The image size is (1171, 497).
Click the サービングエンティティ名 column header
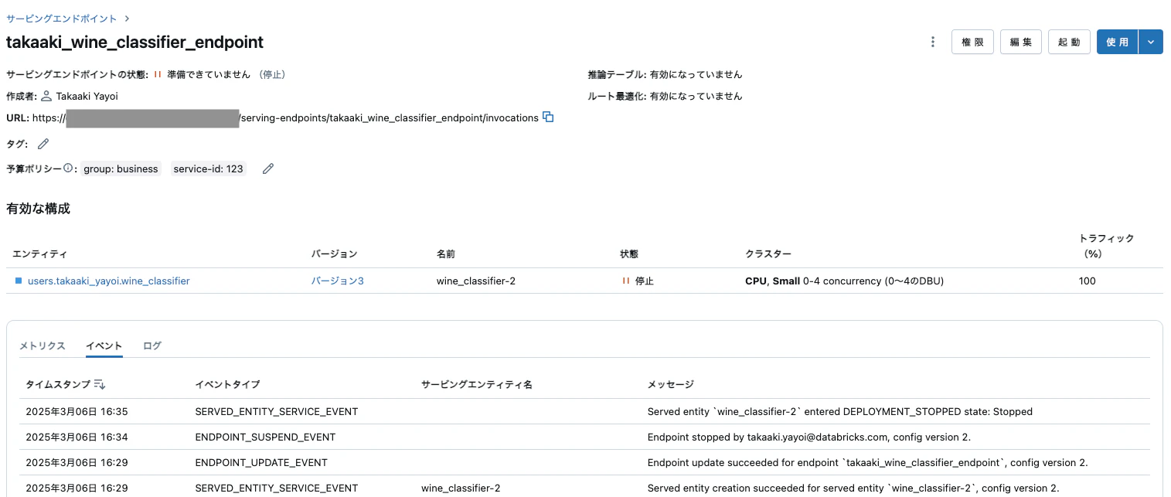pyautogui.click(x=477, y=384)
